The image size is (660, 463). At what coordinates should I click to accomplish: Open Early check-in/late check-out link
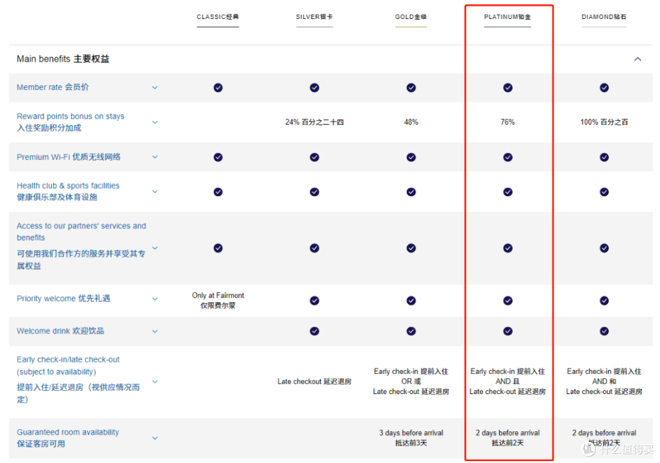[x=78, y=380]
